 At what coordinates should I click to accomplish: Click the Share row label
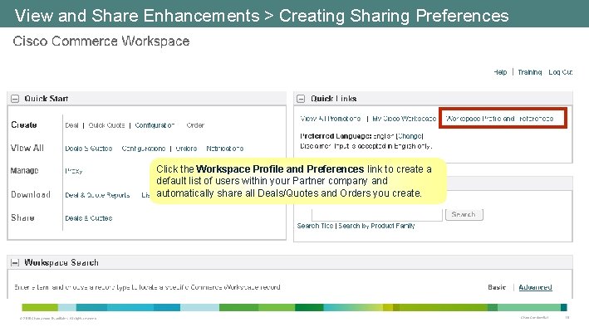(22, 218)
